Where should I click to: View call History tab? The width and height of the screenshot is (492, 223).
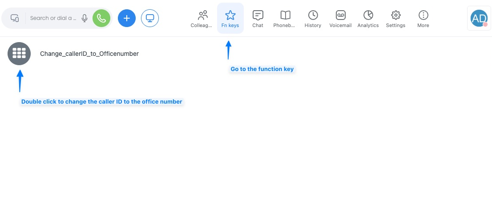tap(313, 19)
